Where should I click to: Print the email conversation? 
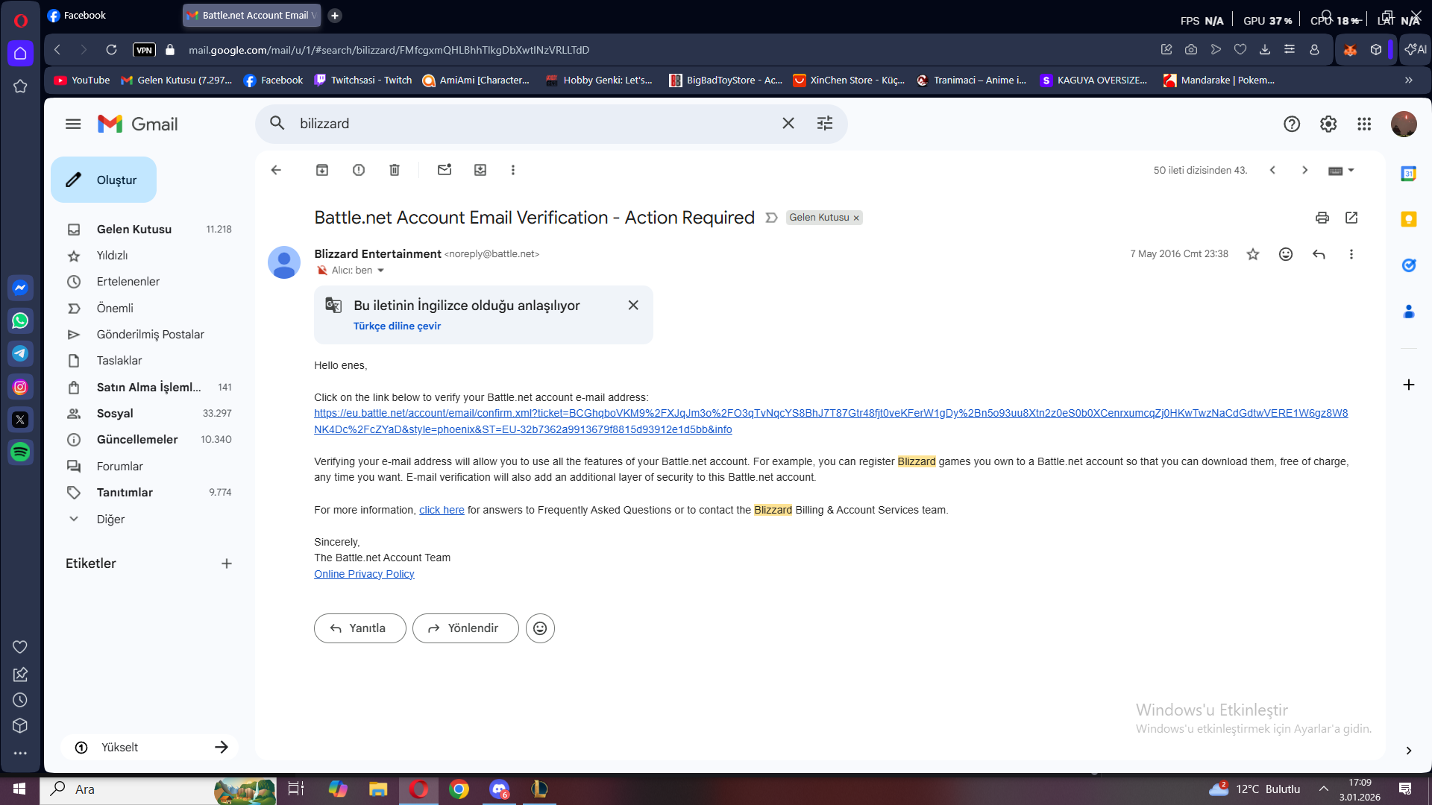1322,218
